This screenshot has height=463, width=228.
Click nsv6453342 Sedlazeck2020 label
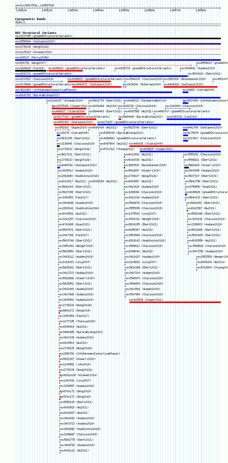74,122
